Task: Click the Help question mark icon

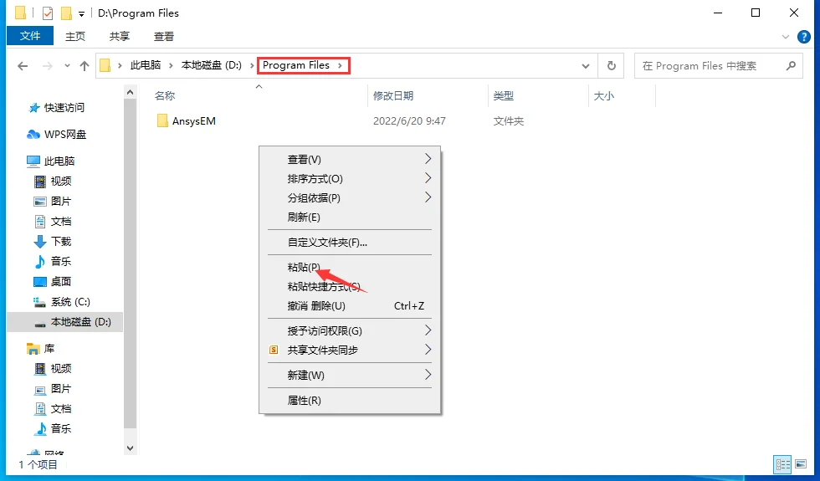Action: [803, 37]
